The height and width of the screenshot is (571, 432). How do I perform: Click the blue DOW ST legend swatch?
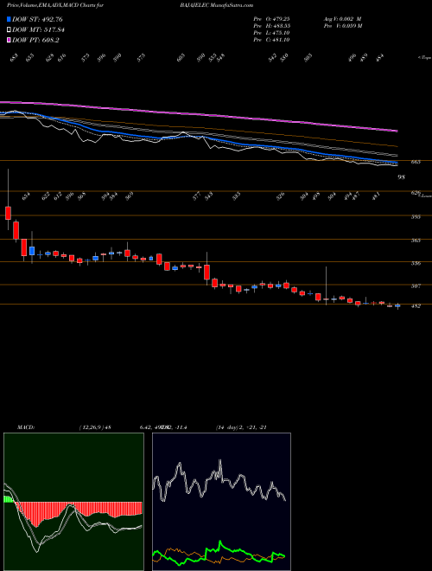point(9,19)
